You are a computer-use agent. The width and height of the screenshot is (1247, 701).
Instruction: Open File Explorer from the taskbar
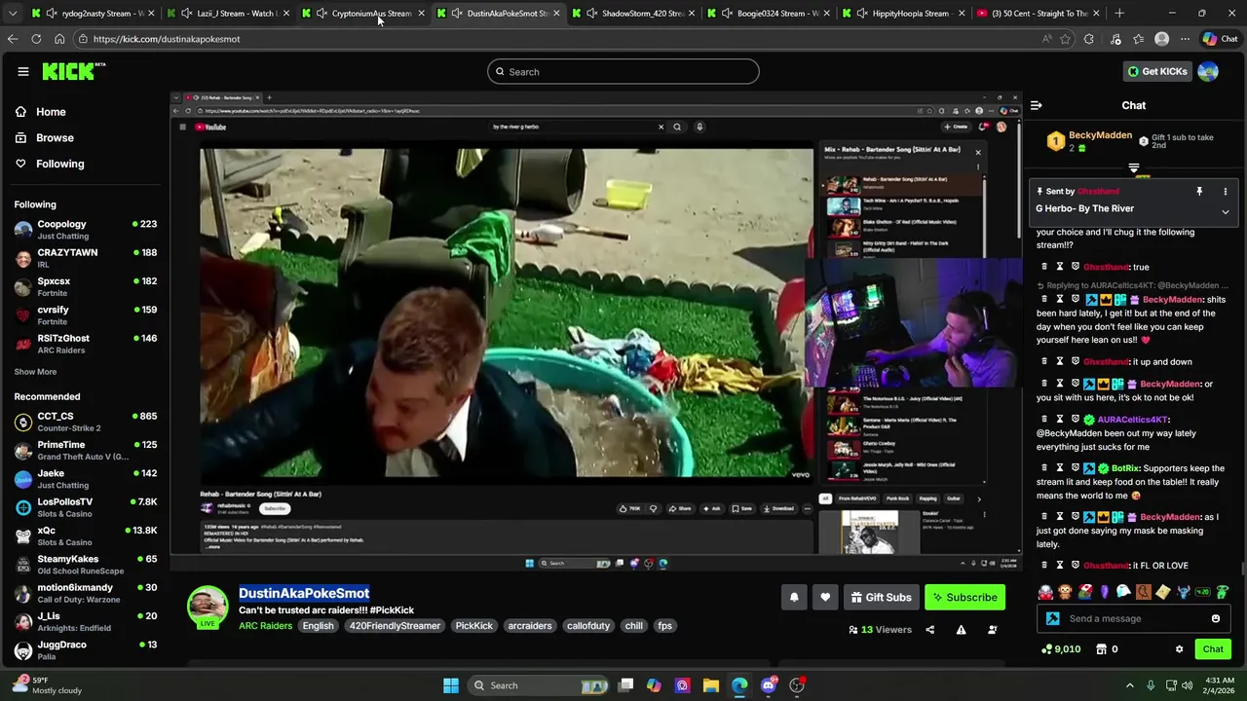[710, 685]
